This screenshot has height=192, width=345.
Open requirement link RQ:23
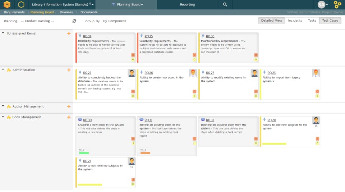pos(87,73)
